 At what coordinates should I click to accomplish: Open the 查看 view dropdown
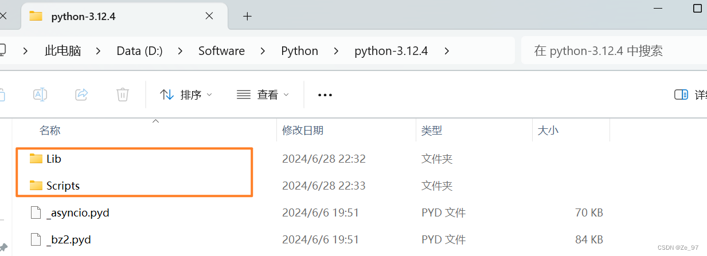263,94
